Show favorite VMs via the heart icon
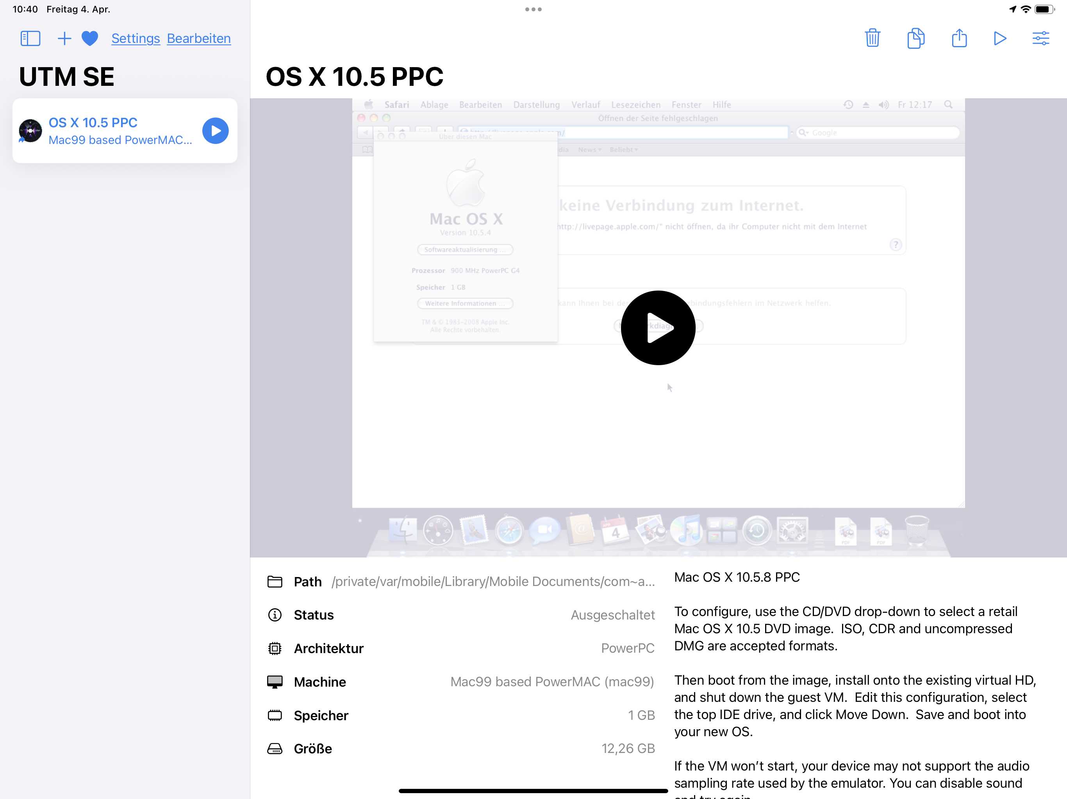1067x799 pixels. tap(90, 38)
